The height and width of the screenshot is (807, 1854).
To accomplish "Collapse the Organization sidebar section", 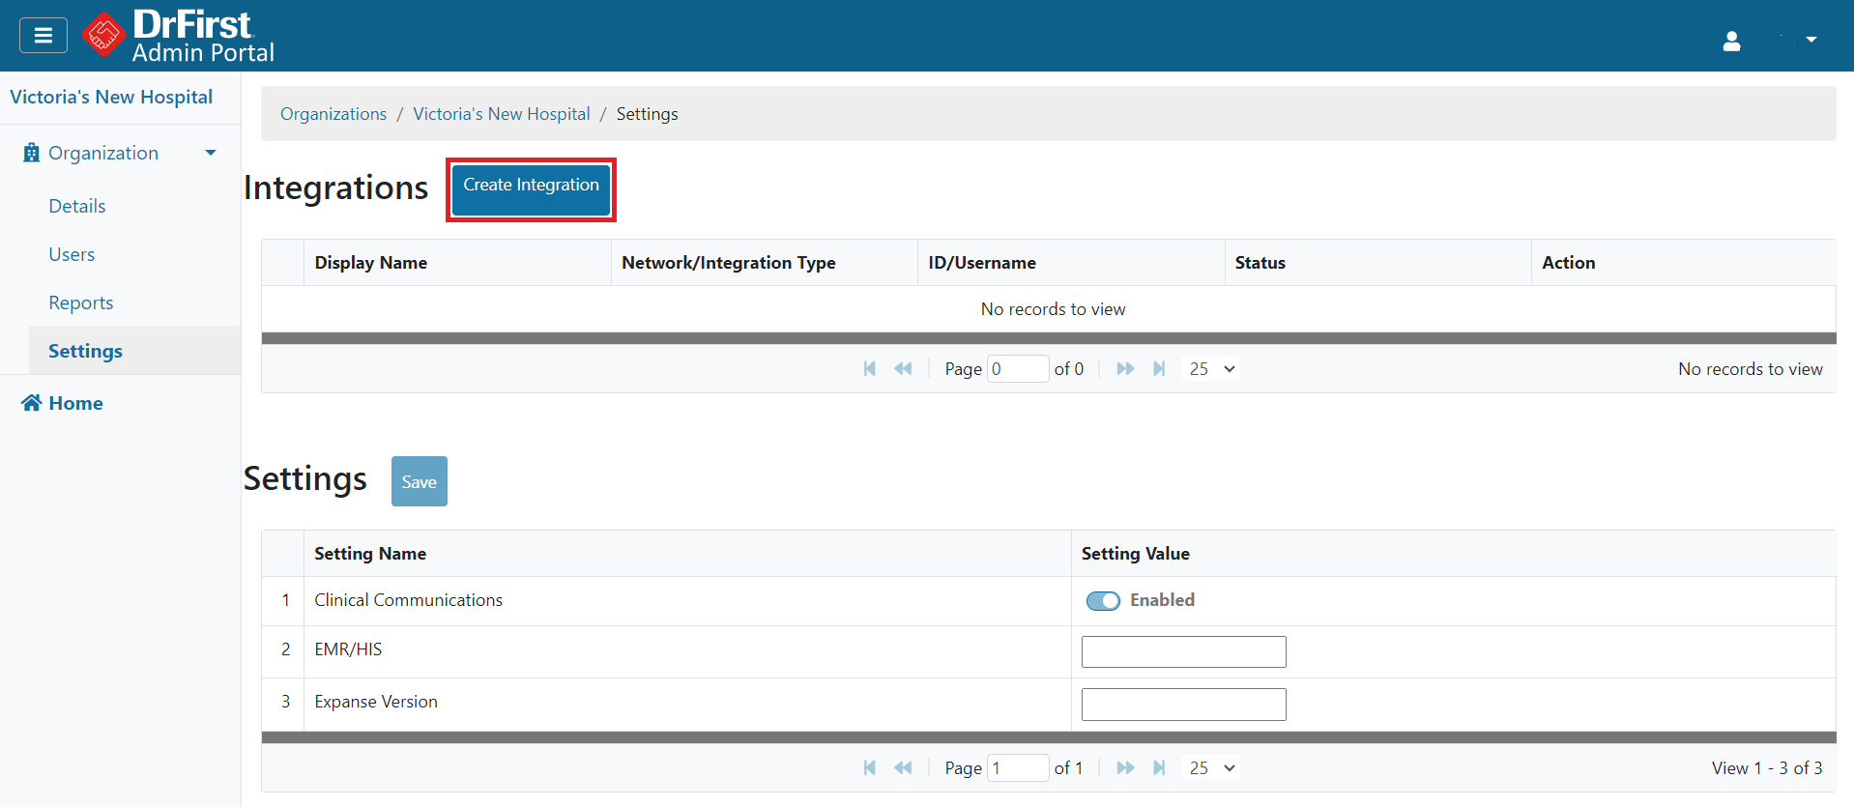I will point(211,153).
